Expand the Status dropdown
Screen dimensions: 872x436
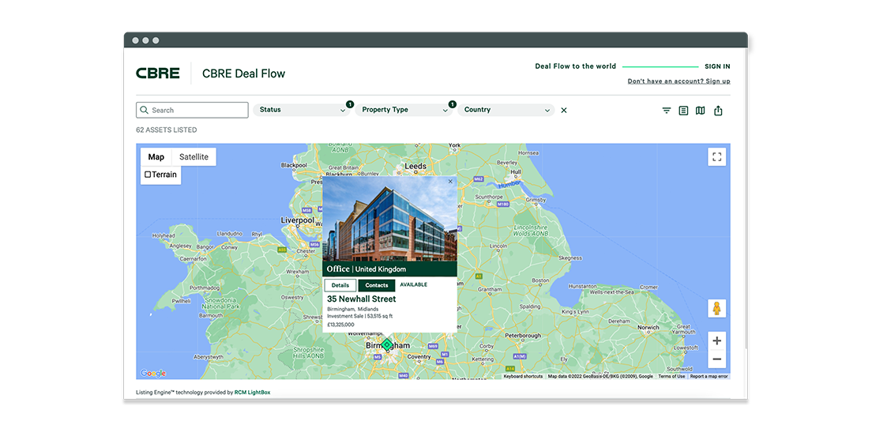303,111
